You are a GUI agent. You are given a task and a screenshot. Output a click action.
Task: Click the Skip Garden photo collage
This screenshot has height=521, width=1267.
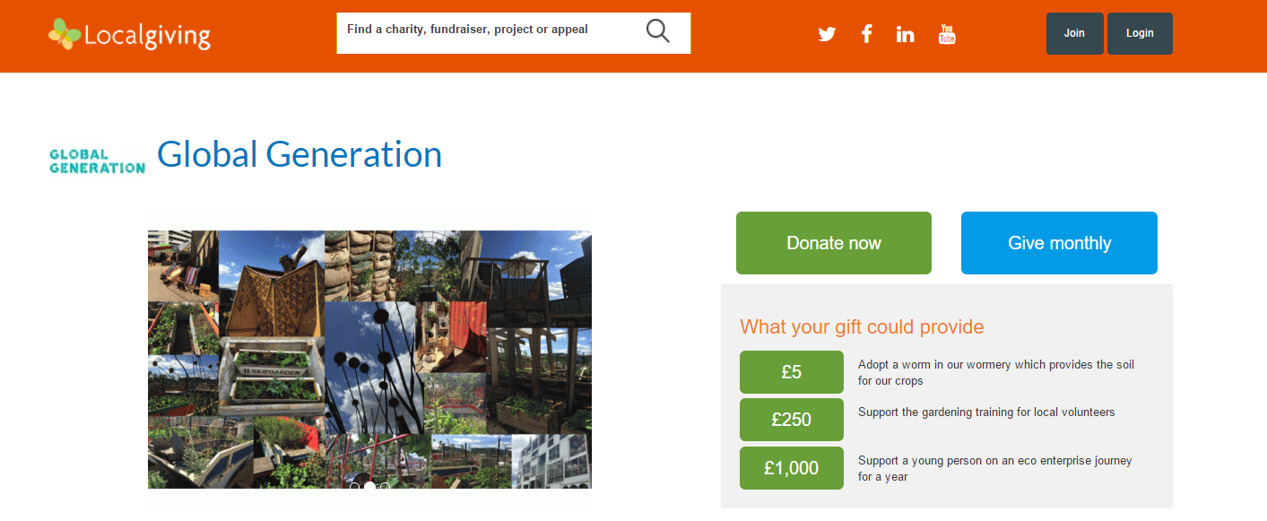click(369, 360)
